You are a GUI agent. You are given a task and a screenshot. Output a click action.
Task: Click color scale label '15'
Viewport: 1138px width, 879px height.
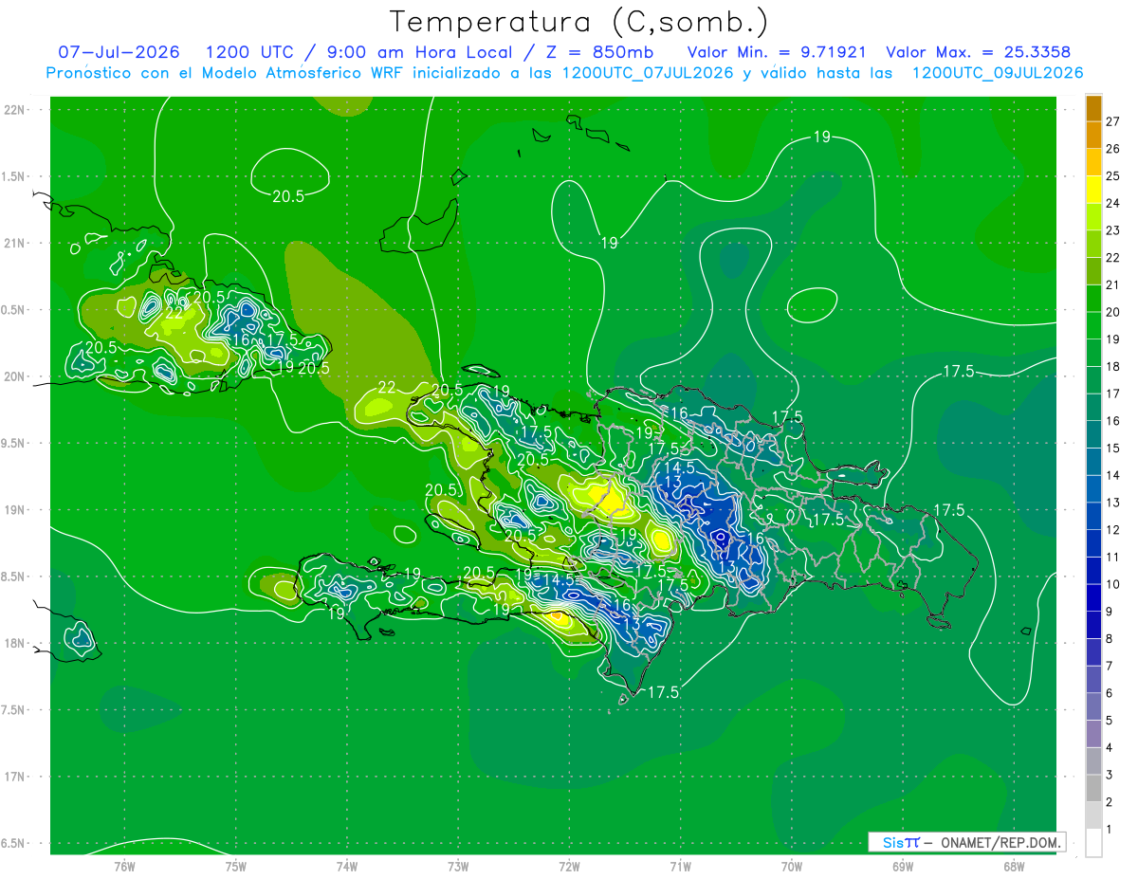1113,448
